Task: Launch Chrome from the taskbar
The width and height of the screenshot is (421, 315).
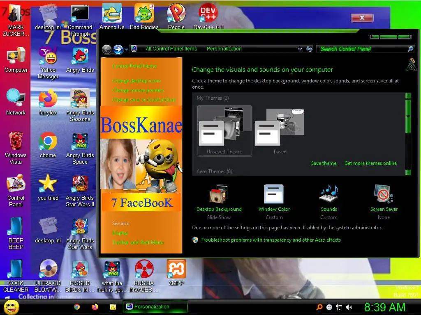Action: (77, 307)
